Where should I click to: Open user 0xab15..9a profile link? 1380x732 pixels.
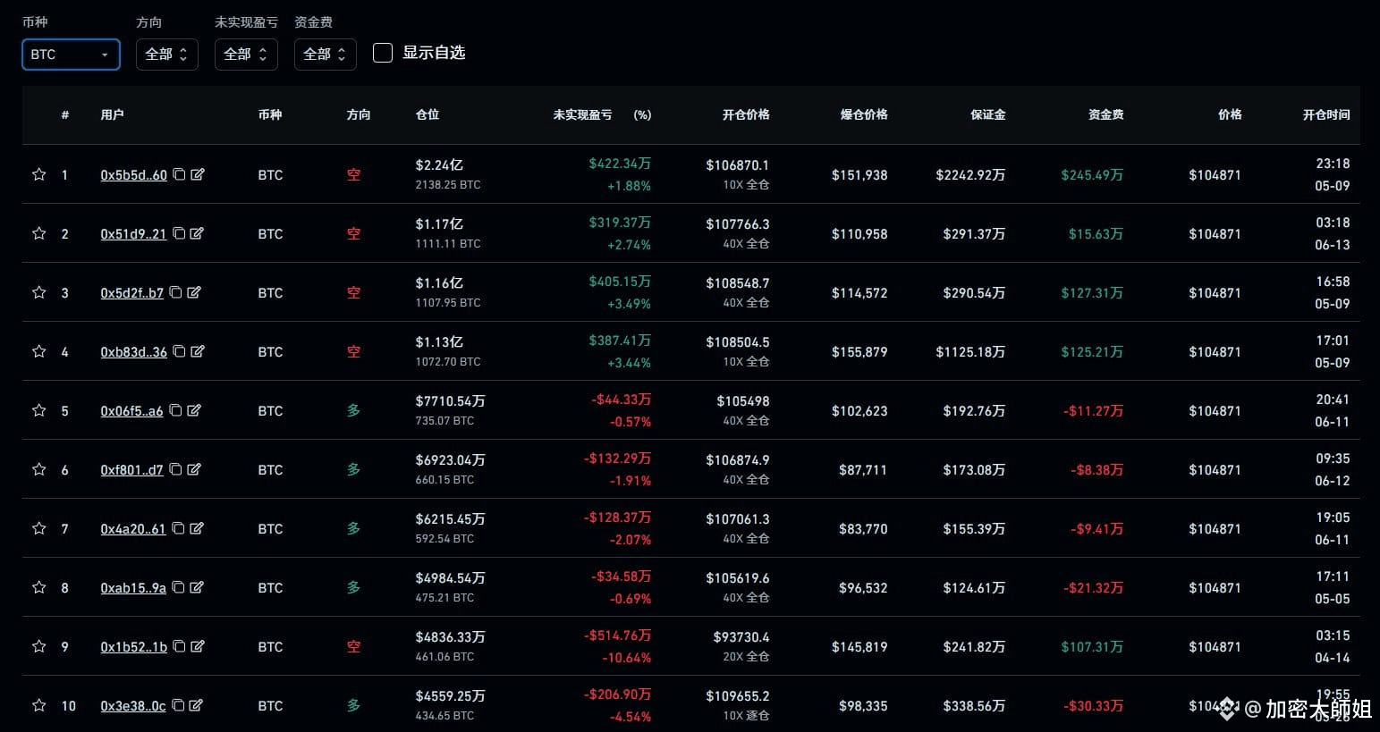(133, 588)
